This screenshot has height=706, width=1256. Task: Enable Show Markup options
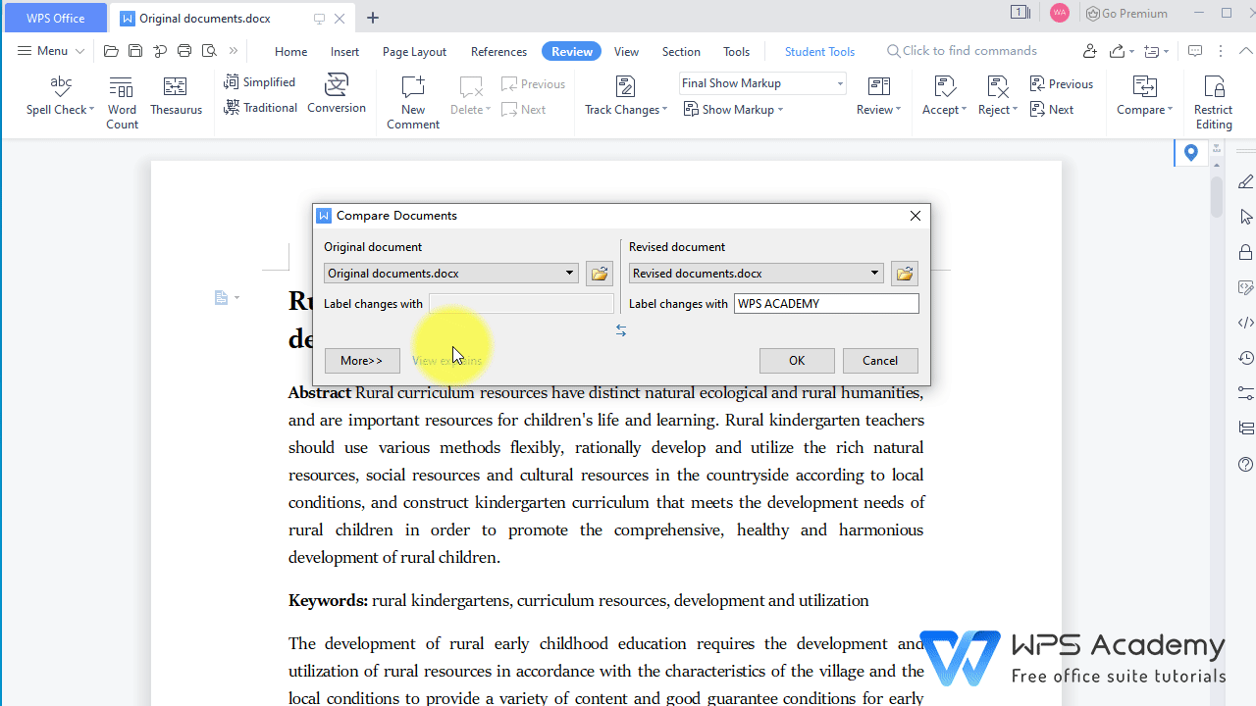pos(734,109)
